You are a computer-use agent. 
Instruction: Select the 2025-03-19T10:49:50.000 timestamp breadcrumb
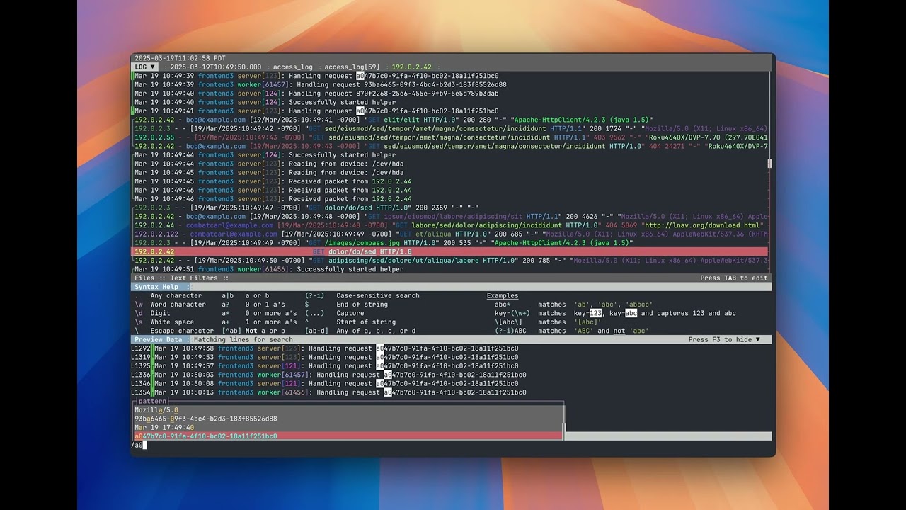coord(215,67)
